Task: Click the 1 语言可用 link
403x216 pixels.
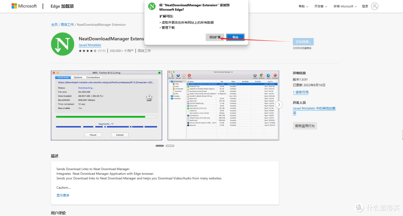Action: [300, 92]
